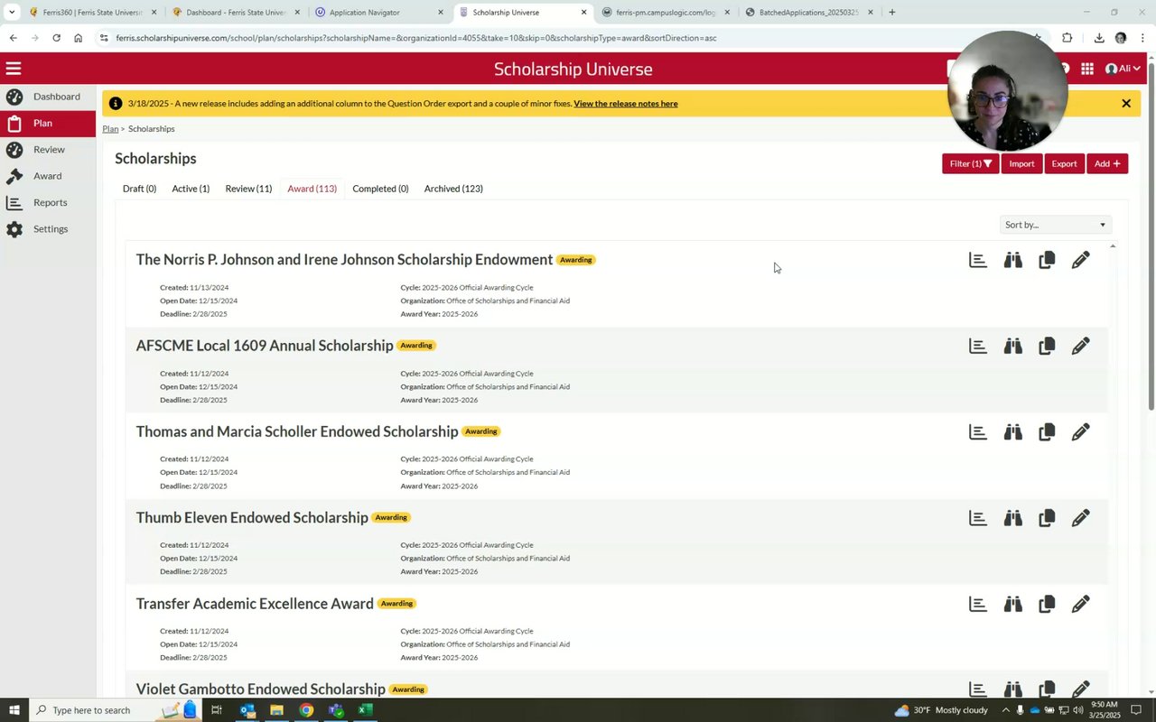View statistics icon for Thomas and Marcia Scholler scholarship
Image resolution: width=1156 pixels, height=722 pixels.
click(978, 431)
